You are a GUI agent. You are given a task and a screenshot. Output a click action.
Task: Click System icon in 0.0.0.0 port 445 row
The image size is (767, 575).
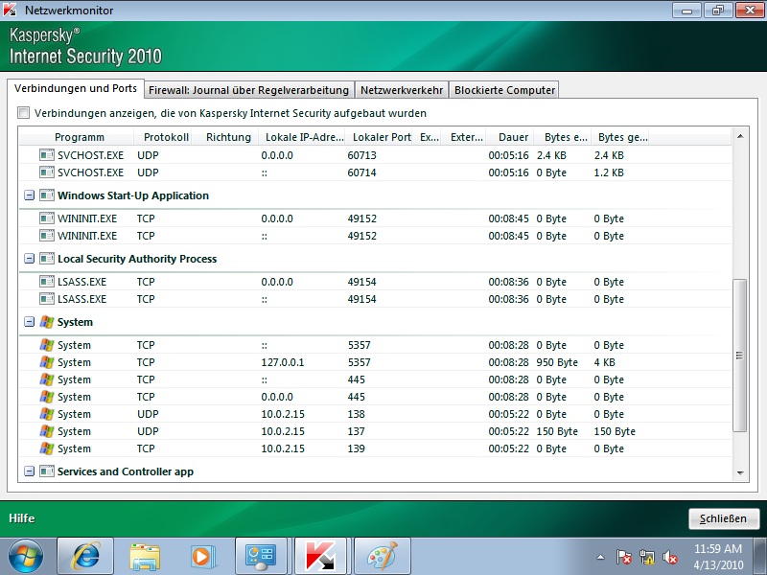tap(47, 397)
